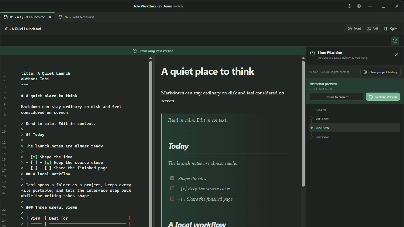
Task: Click the 'title: A Quiet Launch' source line
Action: [45, 73]
